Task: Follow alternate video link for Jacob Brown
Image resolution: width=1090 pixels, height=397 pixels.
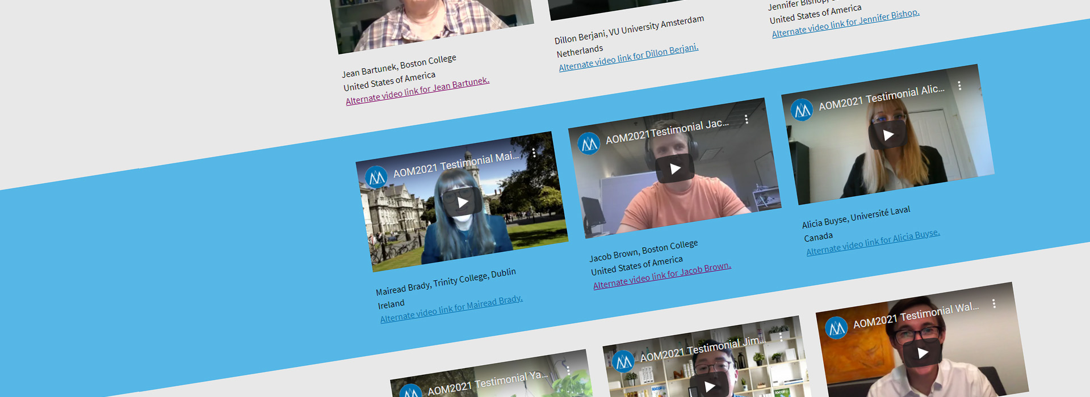Action: [662, 276]
